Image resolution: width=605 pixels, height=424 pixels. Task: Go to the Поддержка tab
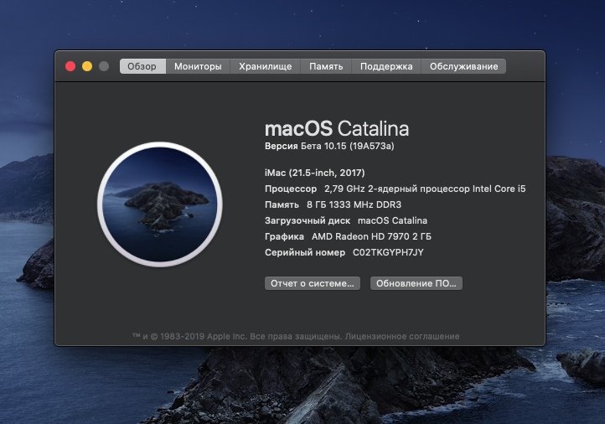[x=386, y=66]
